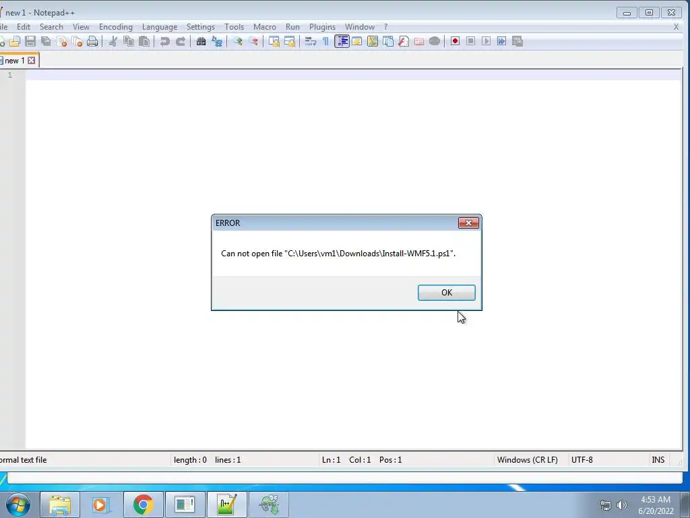Open the Define Your Language icon
Image resolution: width=690 pixels, height=518 pixels.
(x=357, y=41)
